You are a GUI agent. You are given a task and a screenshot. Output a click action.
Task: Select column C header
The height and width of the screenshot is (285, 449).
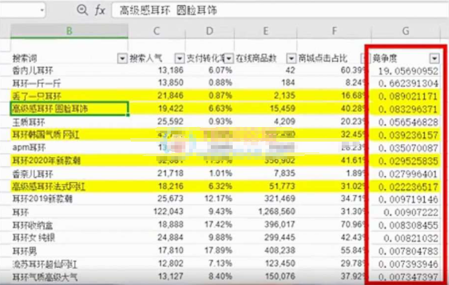point(157,31)
